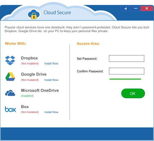154x141 pixels.
Task: Click the green password strength bar
Action: tap(125, 79)
